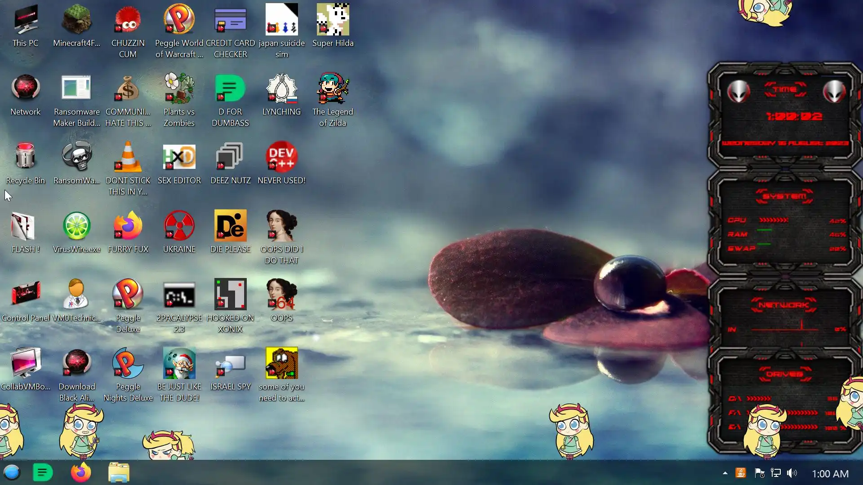Screen dimensions: 863x485
Task: Open Plants vs Zombies shortcut
Action: tap(179, 88)
